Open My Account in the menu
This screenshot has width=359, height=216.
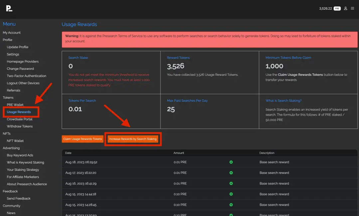12,33
